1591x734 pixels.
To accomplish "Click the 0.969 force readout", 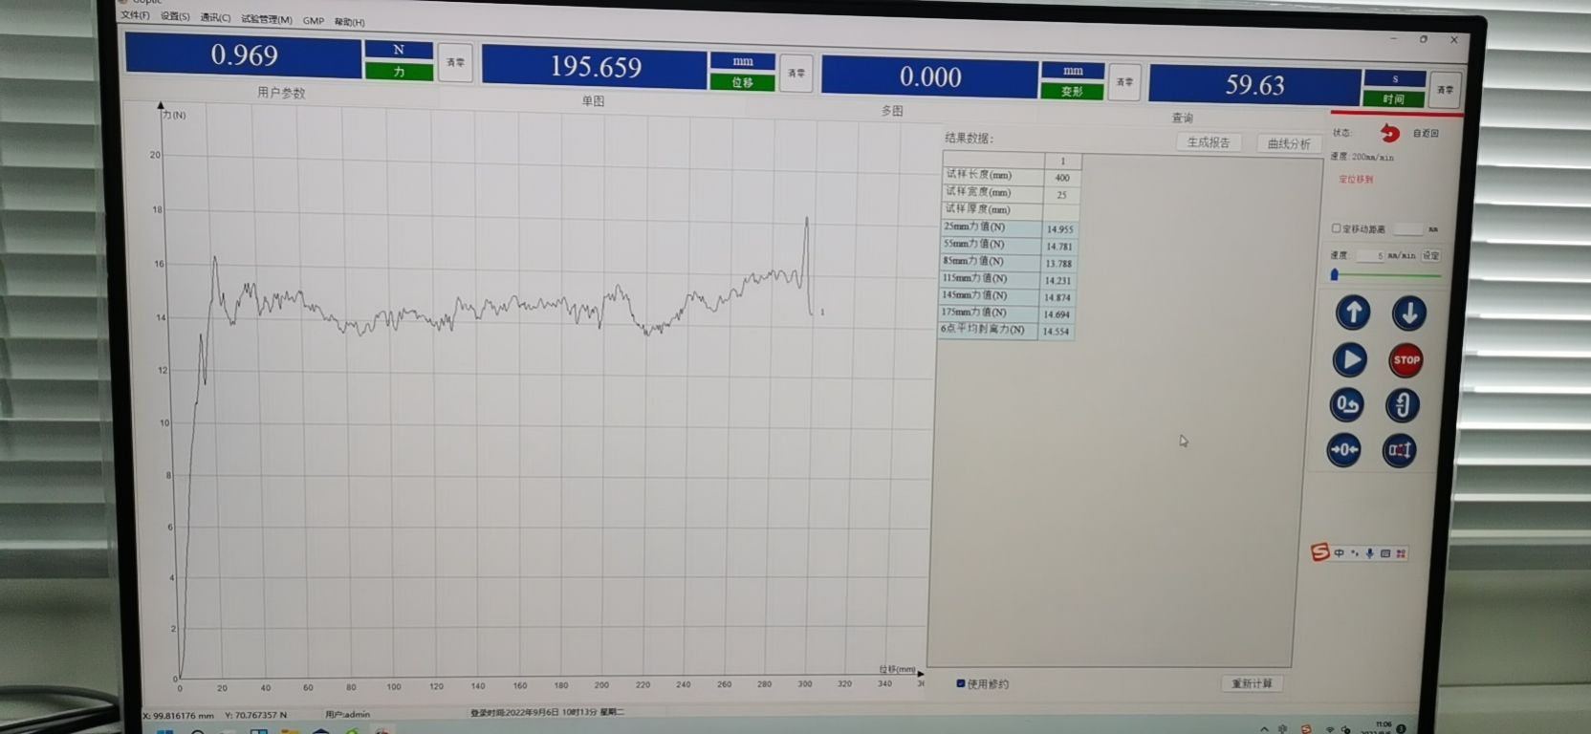I will coord(244,55).
